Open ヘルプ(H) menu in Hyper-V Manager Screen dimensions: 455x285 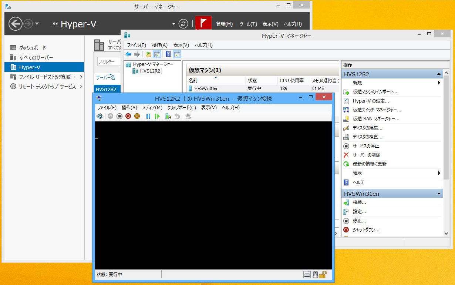click(204, 45)
